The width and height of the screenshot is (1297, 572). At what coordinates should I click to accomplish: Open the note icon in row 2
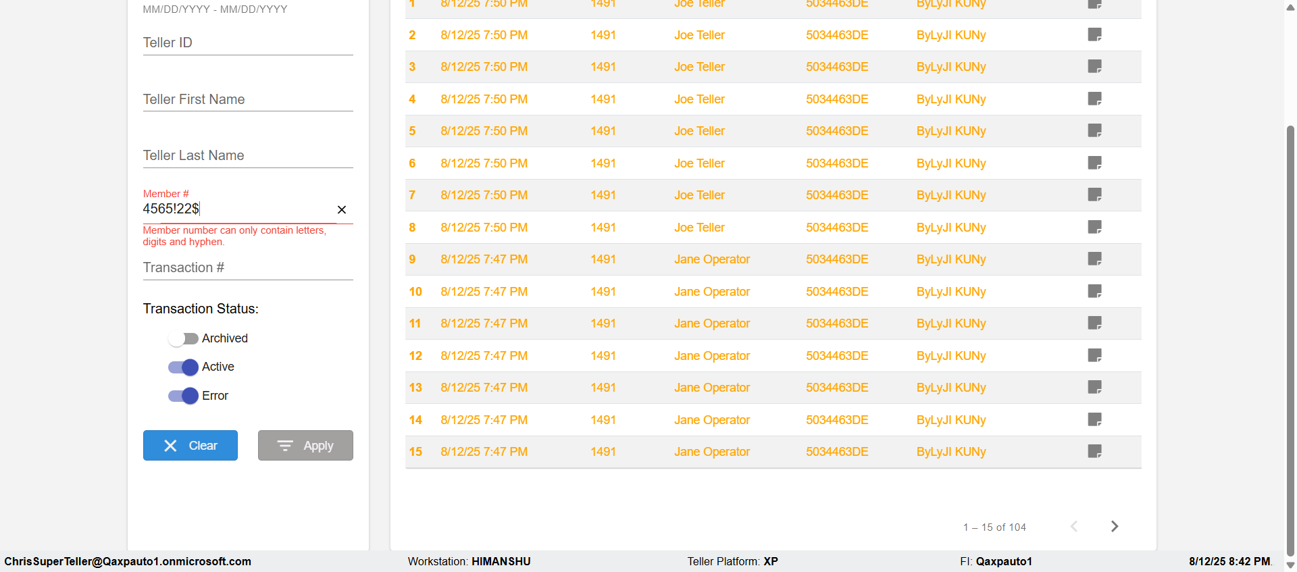[x=1094, y=34]
